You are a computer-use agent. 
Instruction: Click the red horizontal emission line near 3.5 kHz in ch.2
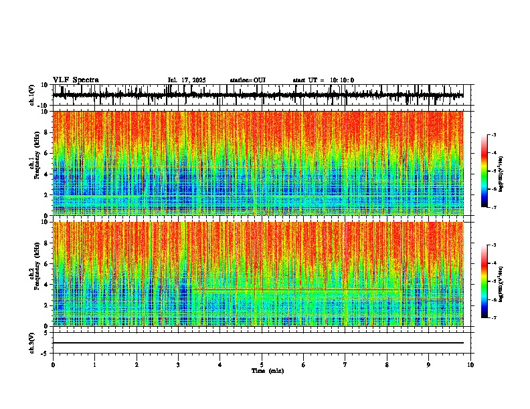pos(296,289)
